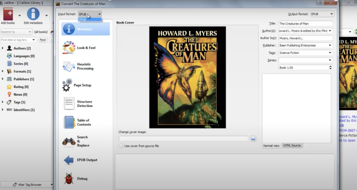Expand the Authors [2] tree item
Viewport: 357px width, 190px height.
point(3,48)
